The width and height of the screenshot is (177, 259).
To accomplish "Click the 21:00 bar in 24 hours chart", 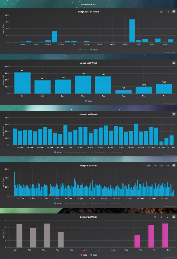I will 54,37.
